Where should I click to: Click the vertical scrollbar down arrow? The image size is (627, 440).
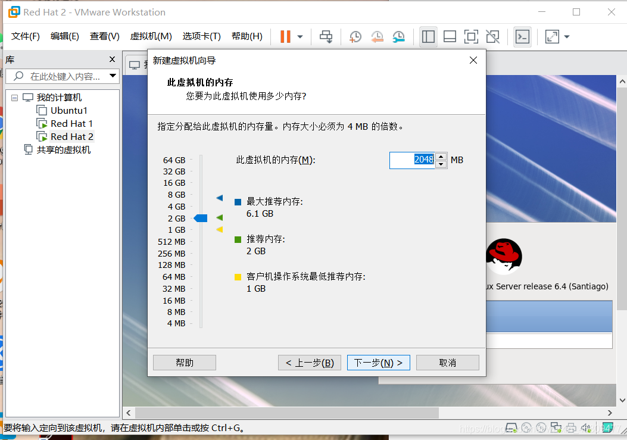tap(622, 400)
